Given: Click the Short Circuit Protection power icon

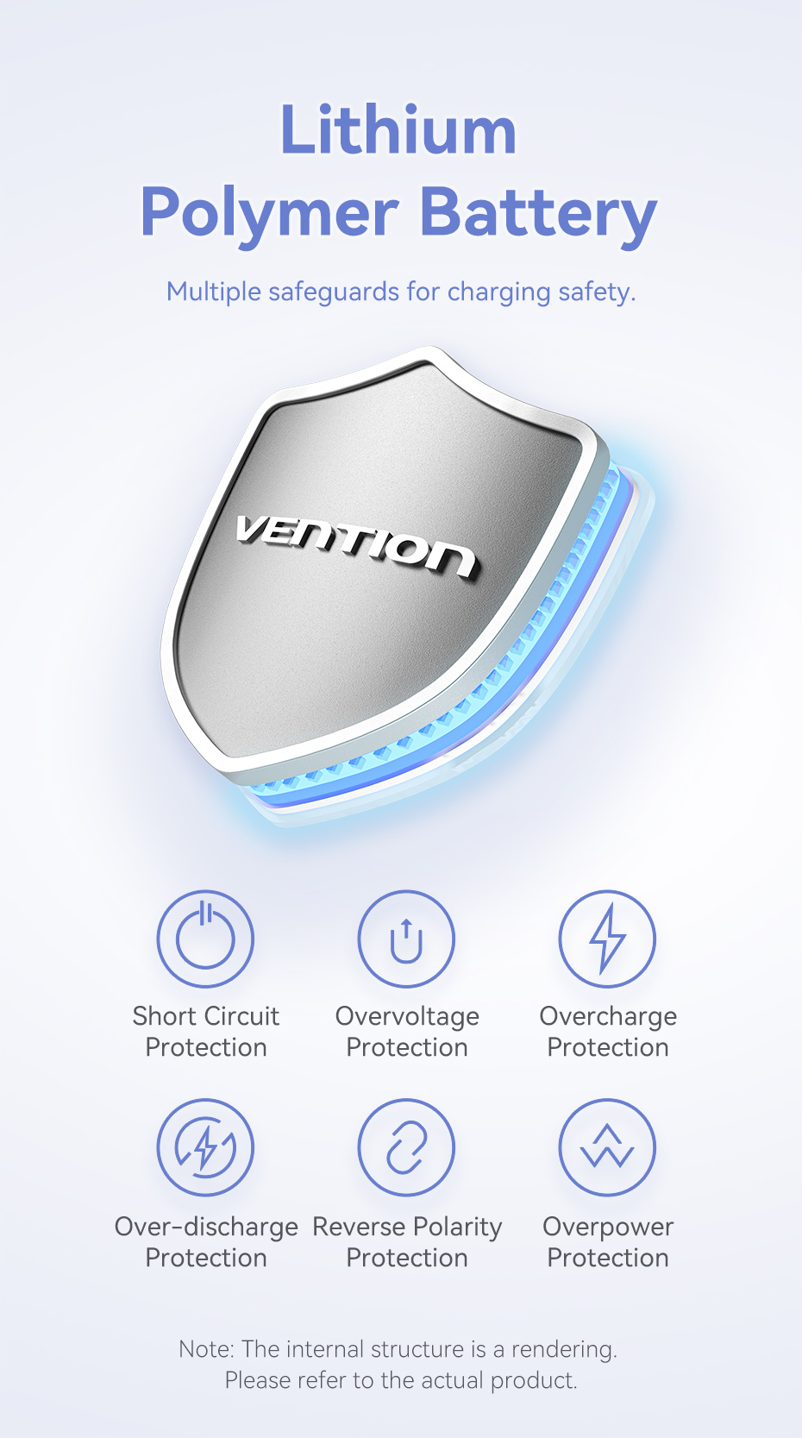Looking at the screenshot, I should 205,939.
